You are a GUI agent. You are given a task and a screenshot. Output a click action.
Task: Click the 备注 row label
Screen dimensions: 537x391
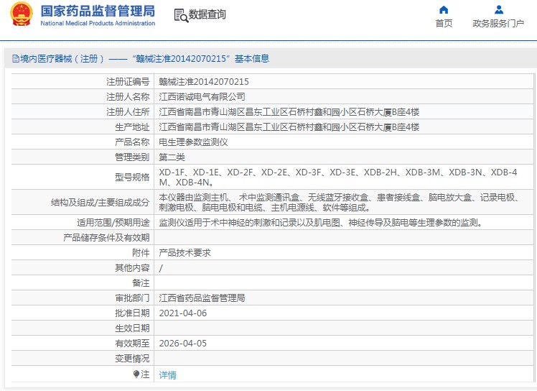click(141, 283)
